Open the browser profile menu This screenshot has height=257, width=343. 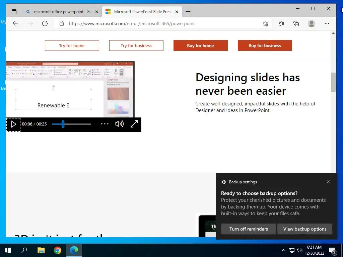[x=311, y=23]
